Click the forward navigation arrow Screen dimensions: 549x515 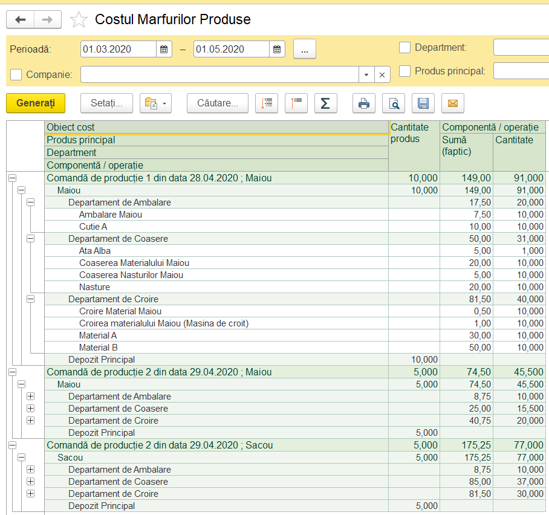(48, 19)
